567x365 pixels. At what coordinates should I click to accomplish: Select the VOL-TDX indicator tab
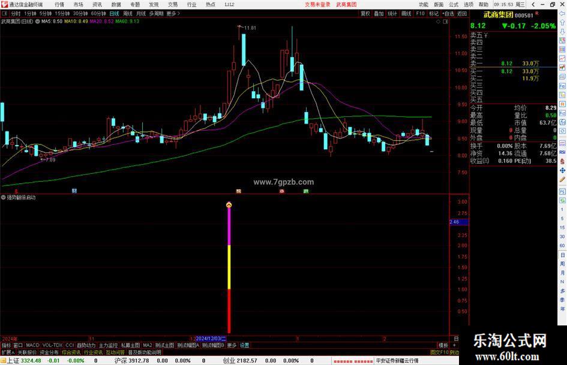52,345
